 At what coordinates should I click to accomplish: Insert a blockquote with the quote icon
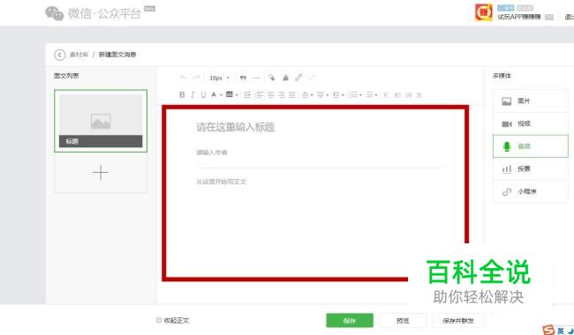(243, 78)
